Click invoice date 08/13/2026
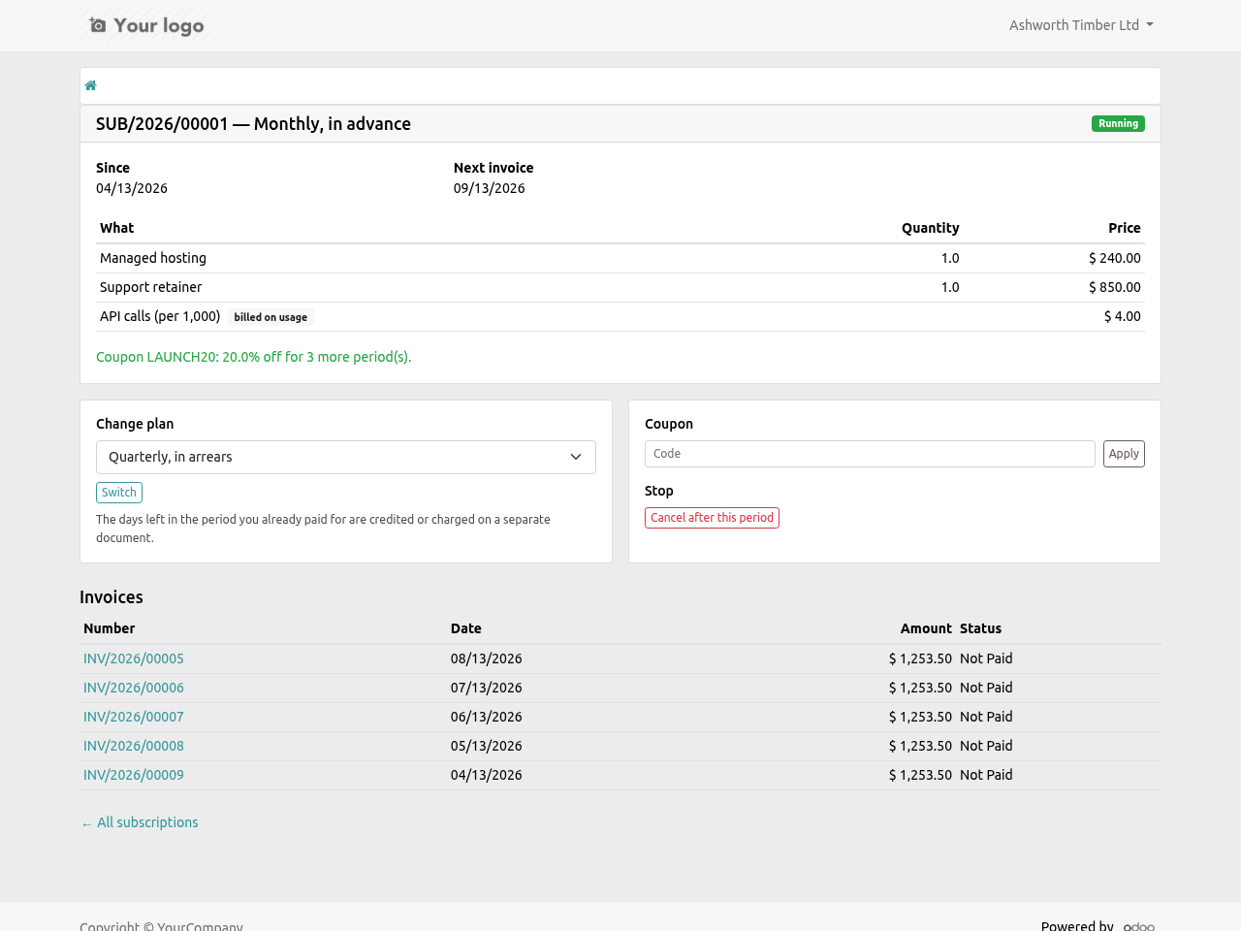Viewport: 1241px width, 931px height. [487, 658]
